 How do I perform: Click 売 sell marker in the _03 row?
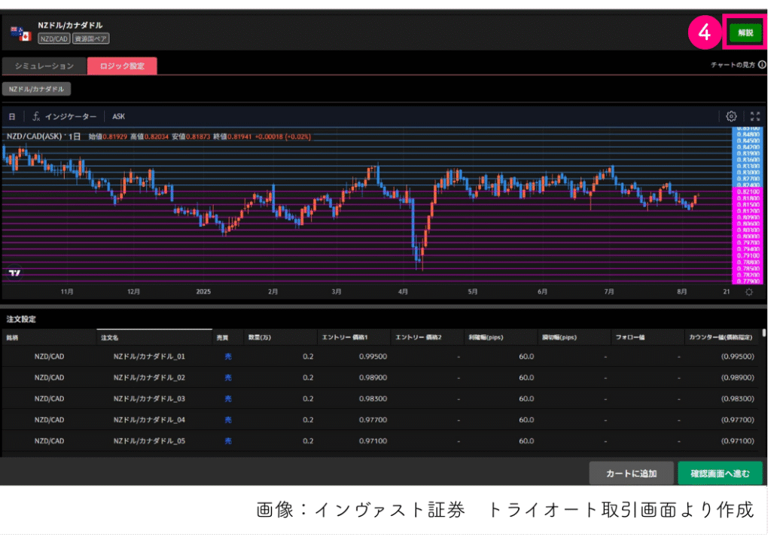[x=228, y=399]
